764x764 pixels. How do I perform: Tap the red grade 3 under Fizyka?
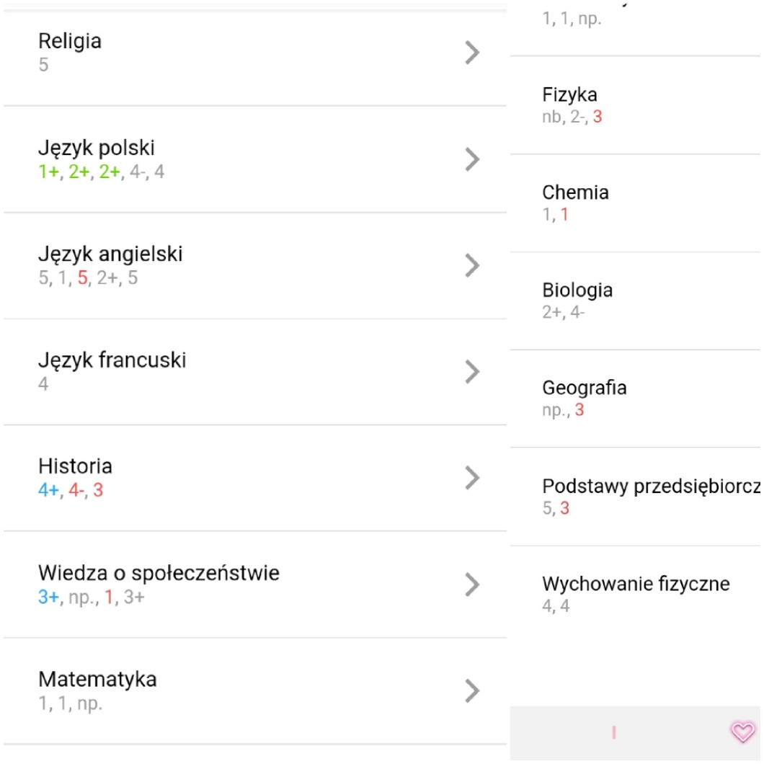pos(597,117)
